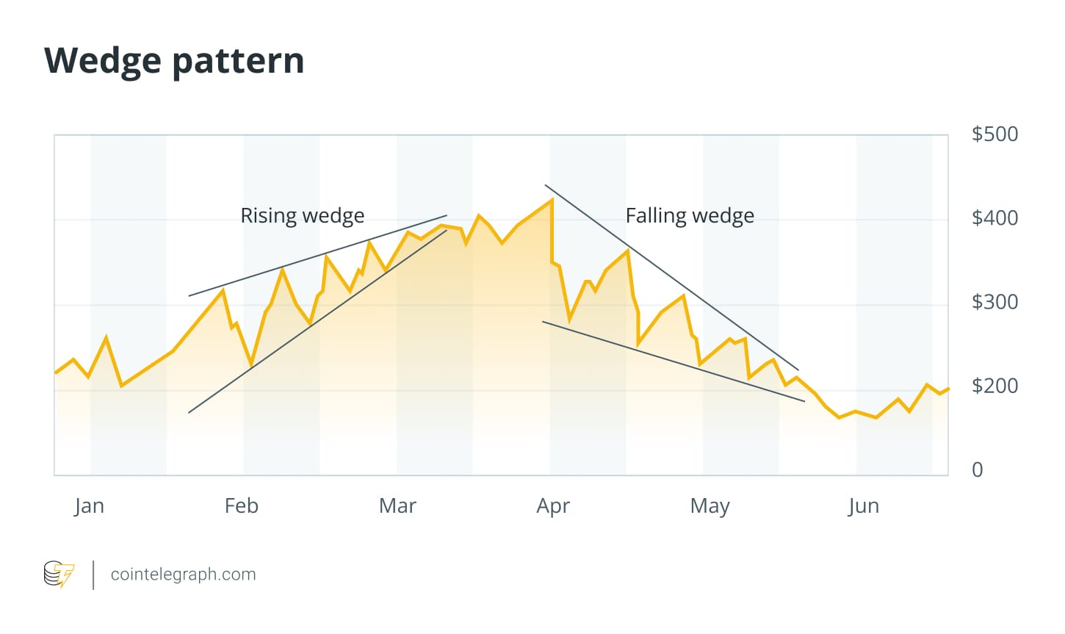Select the Falling wedge label
Viewport: 1065px width, 634px height.
(x=690, y=215)
